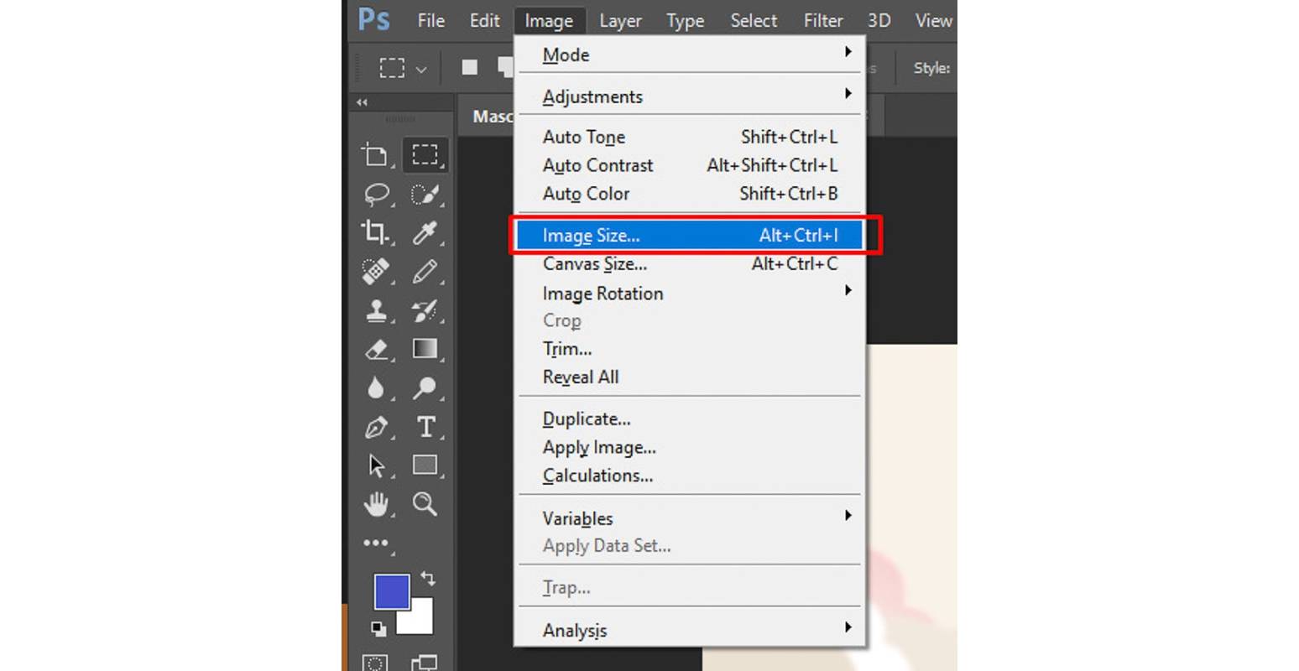The width and height of the screenshot is (1299, 671).
Task: Swap foreground and background colors
Action: point(428,577)
